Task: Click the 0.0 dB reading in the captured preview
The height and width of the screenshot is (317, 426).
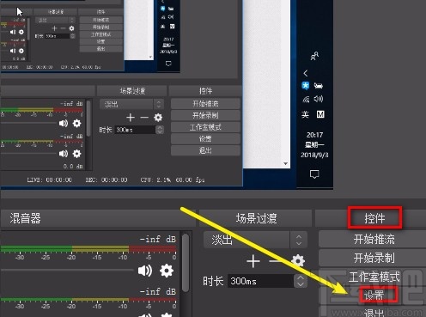Action: (x=73, y=166)
